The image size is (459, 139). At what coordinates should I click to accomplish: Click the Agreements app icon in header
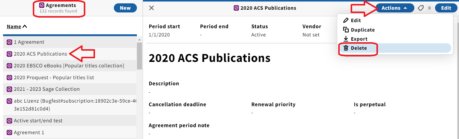tap(42, 5)
